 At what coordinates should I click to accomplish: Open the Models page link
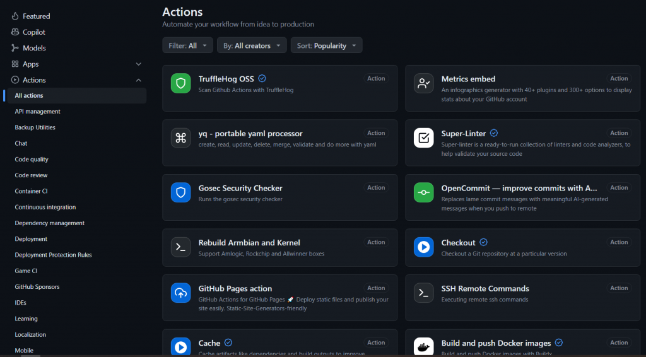(x=34, y=48)
